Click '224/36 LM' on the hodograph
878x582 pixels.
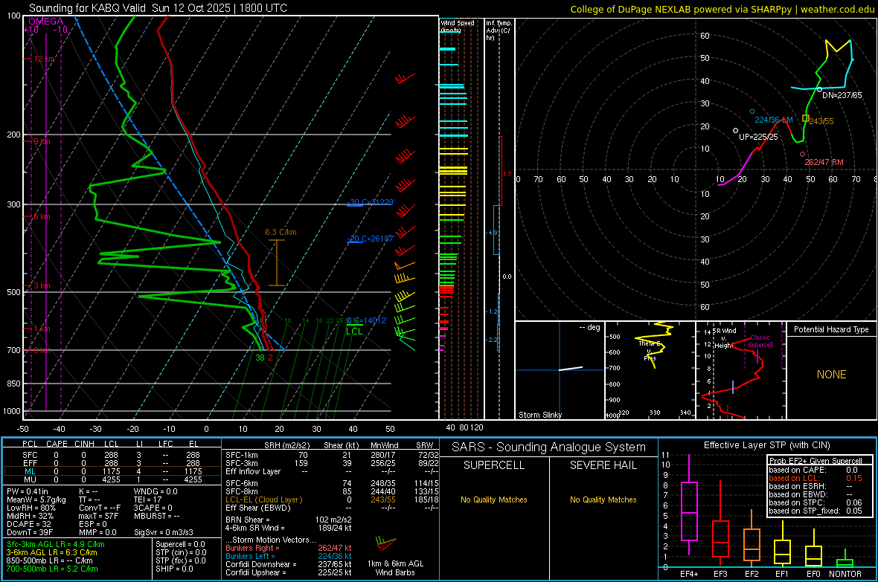click(x=773, y=120)
